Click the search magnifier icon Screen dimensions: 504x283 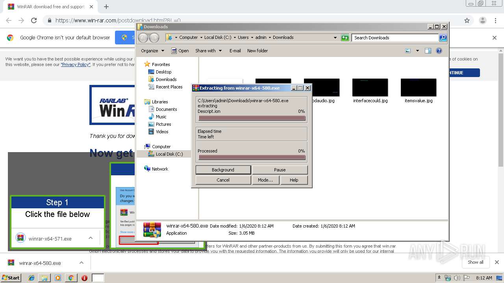(x=443, y=38)
